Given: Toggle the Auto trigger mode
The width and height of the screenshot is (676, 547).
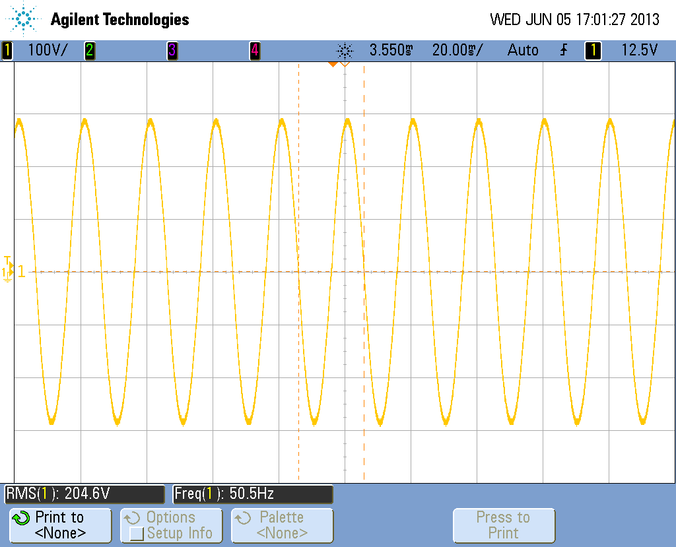Looking at the screenshot, I should (522, 49).
